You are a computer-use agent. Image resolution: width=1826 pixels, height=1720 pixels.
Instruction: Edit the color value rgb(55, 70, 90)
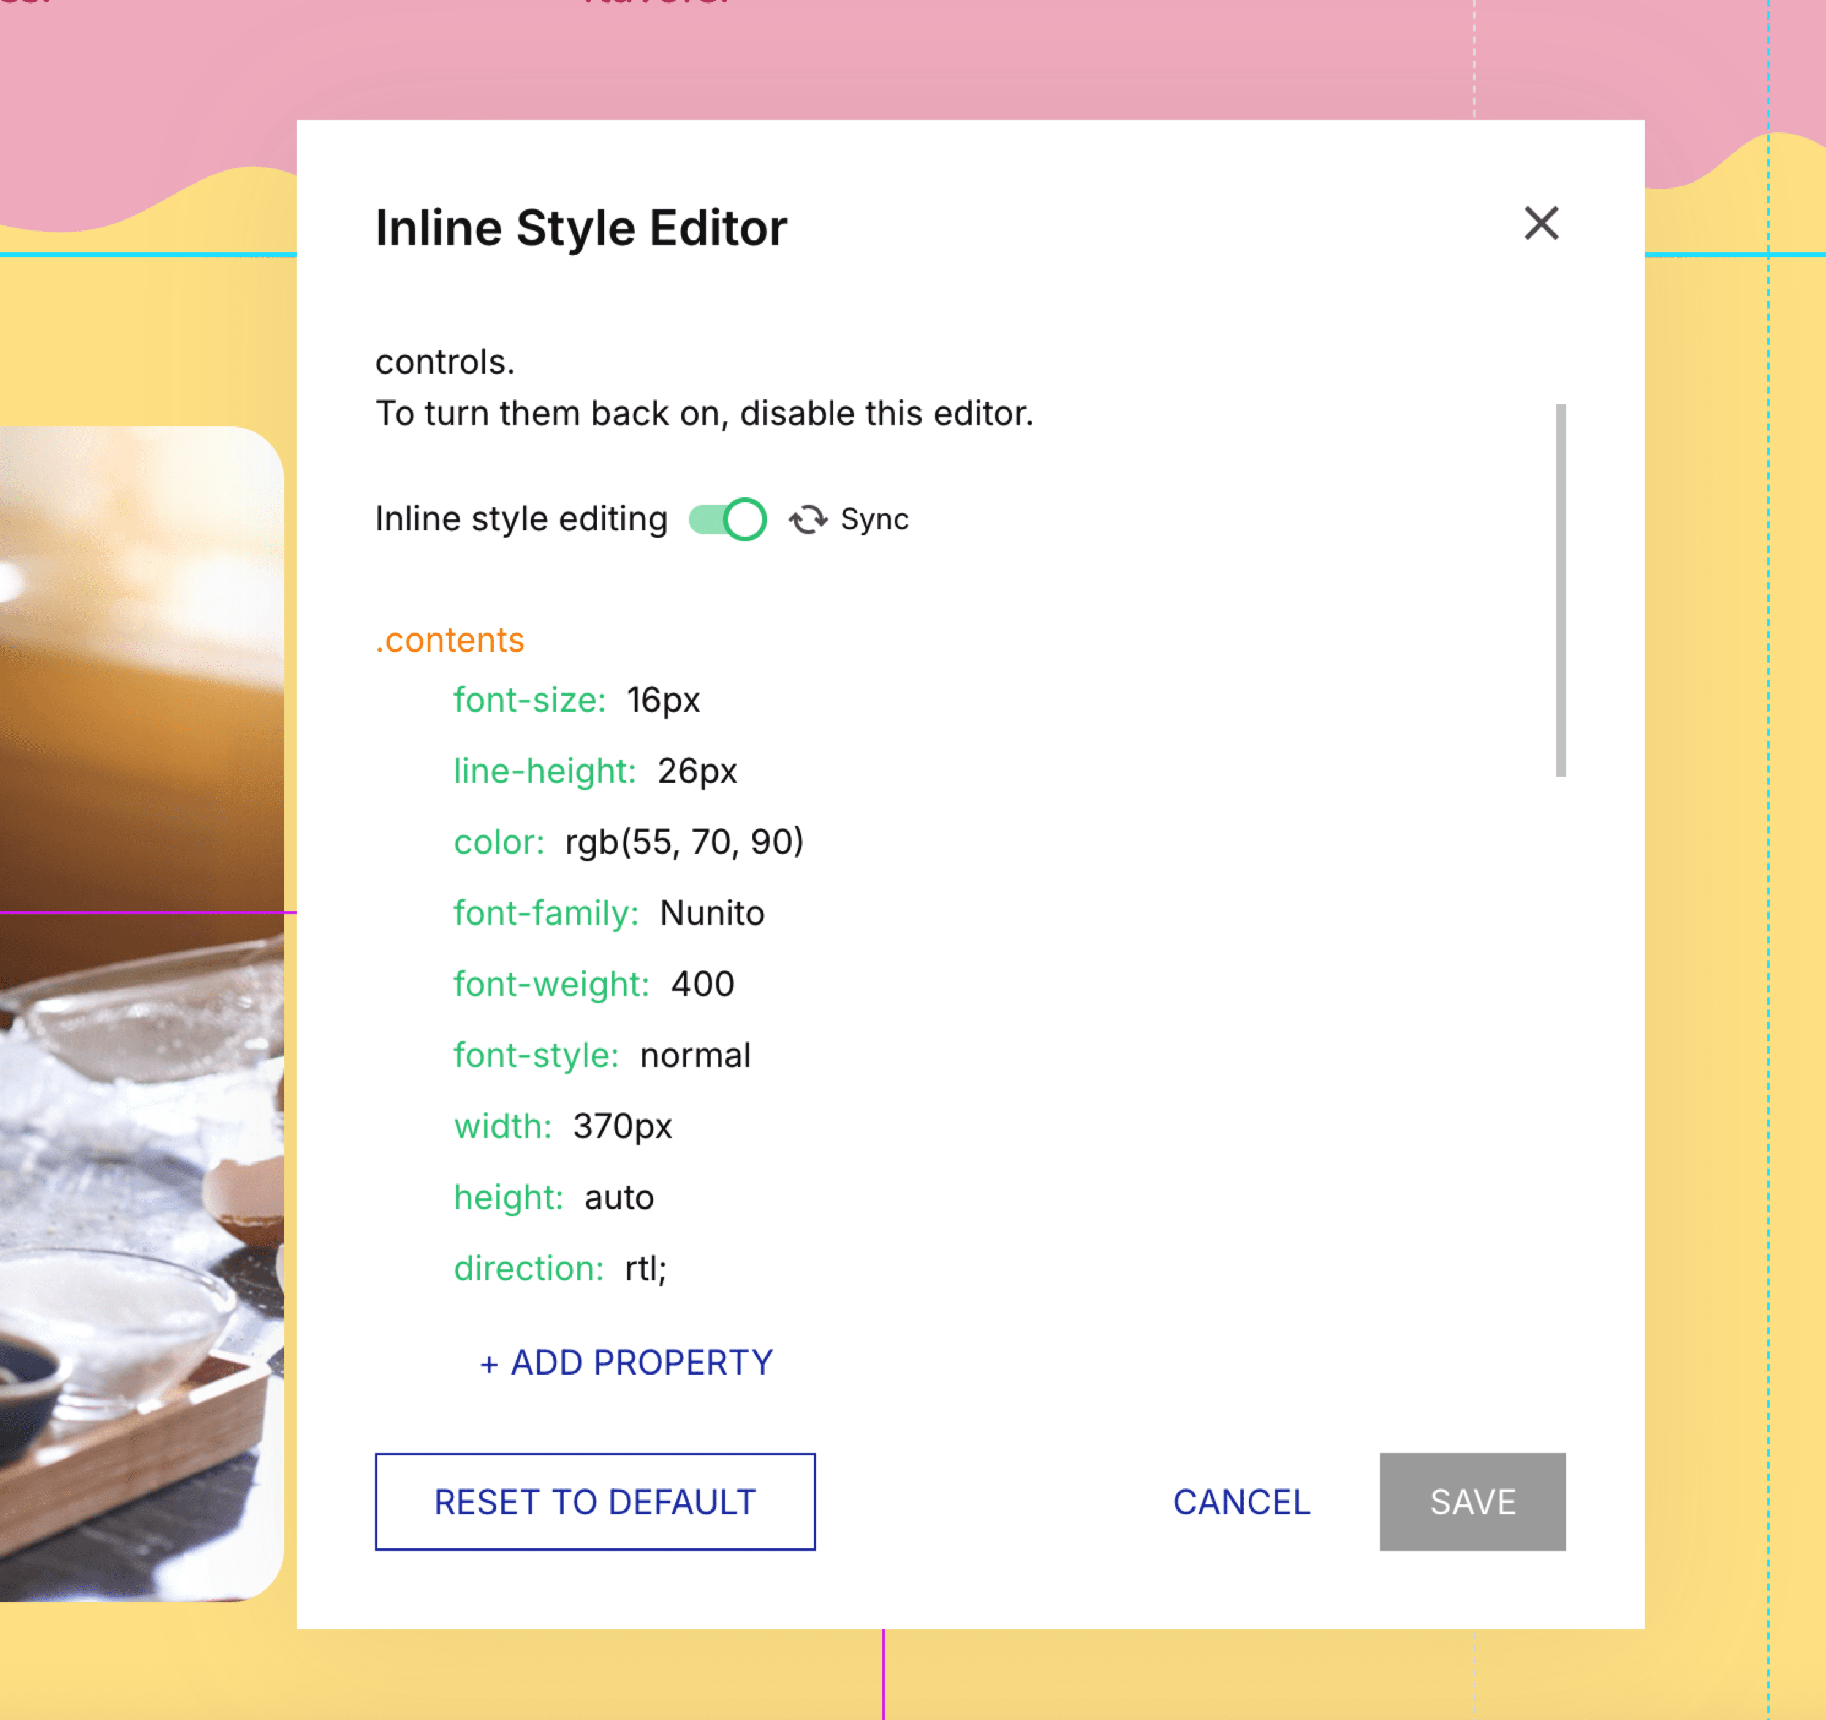[x=684, y=842]
